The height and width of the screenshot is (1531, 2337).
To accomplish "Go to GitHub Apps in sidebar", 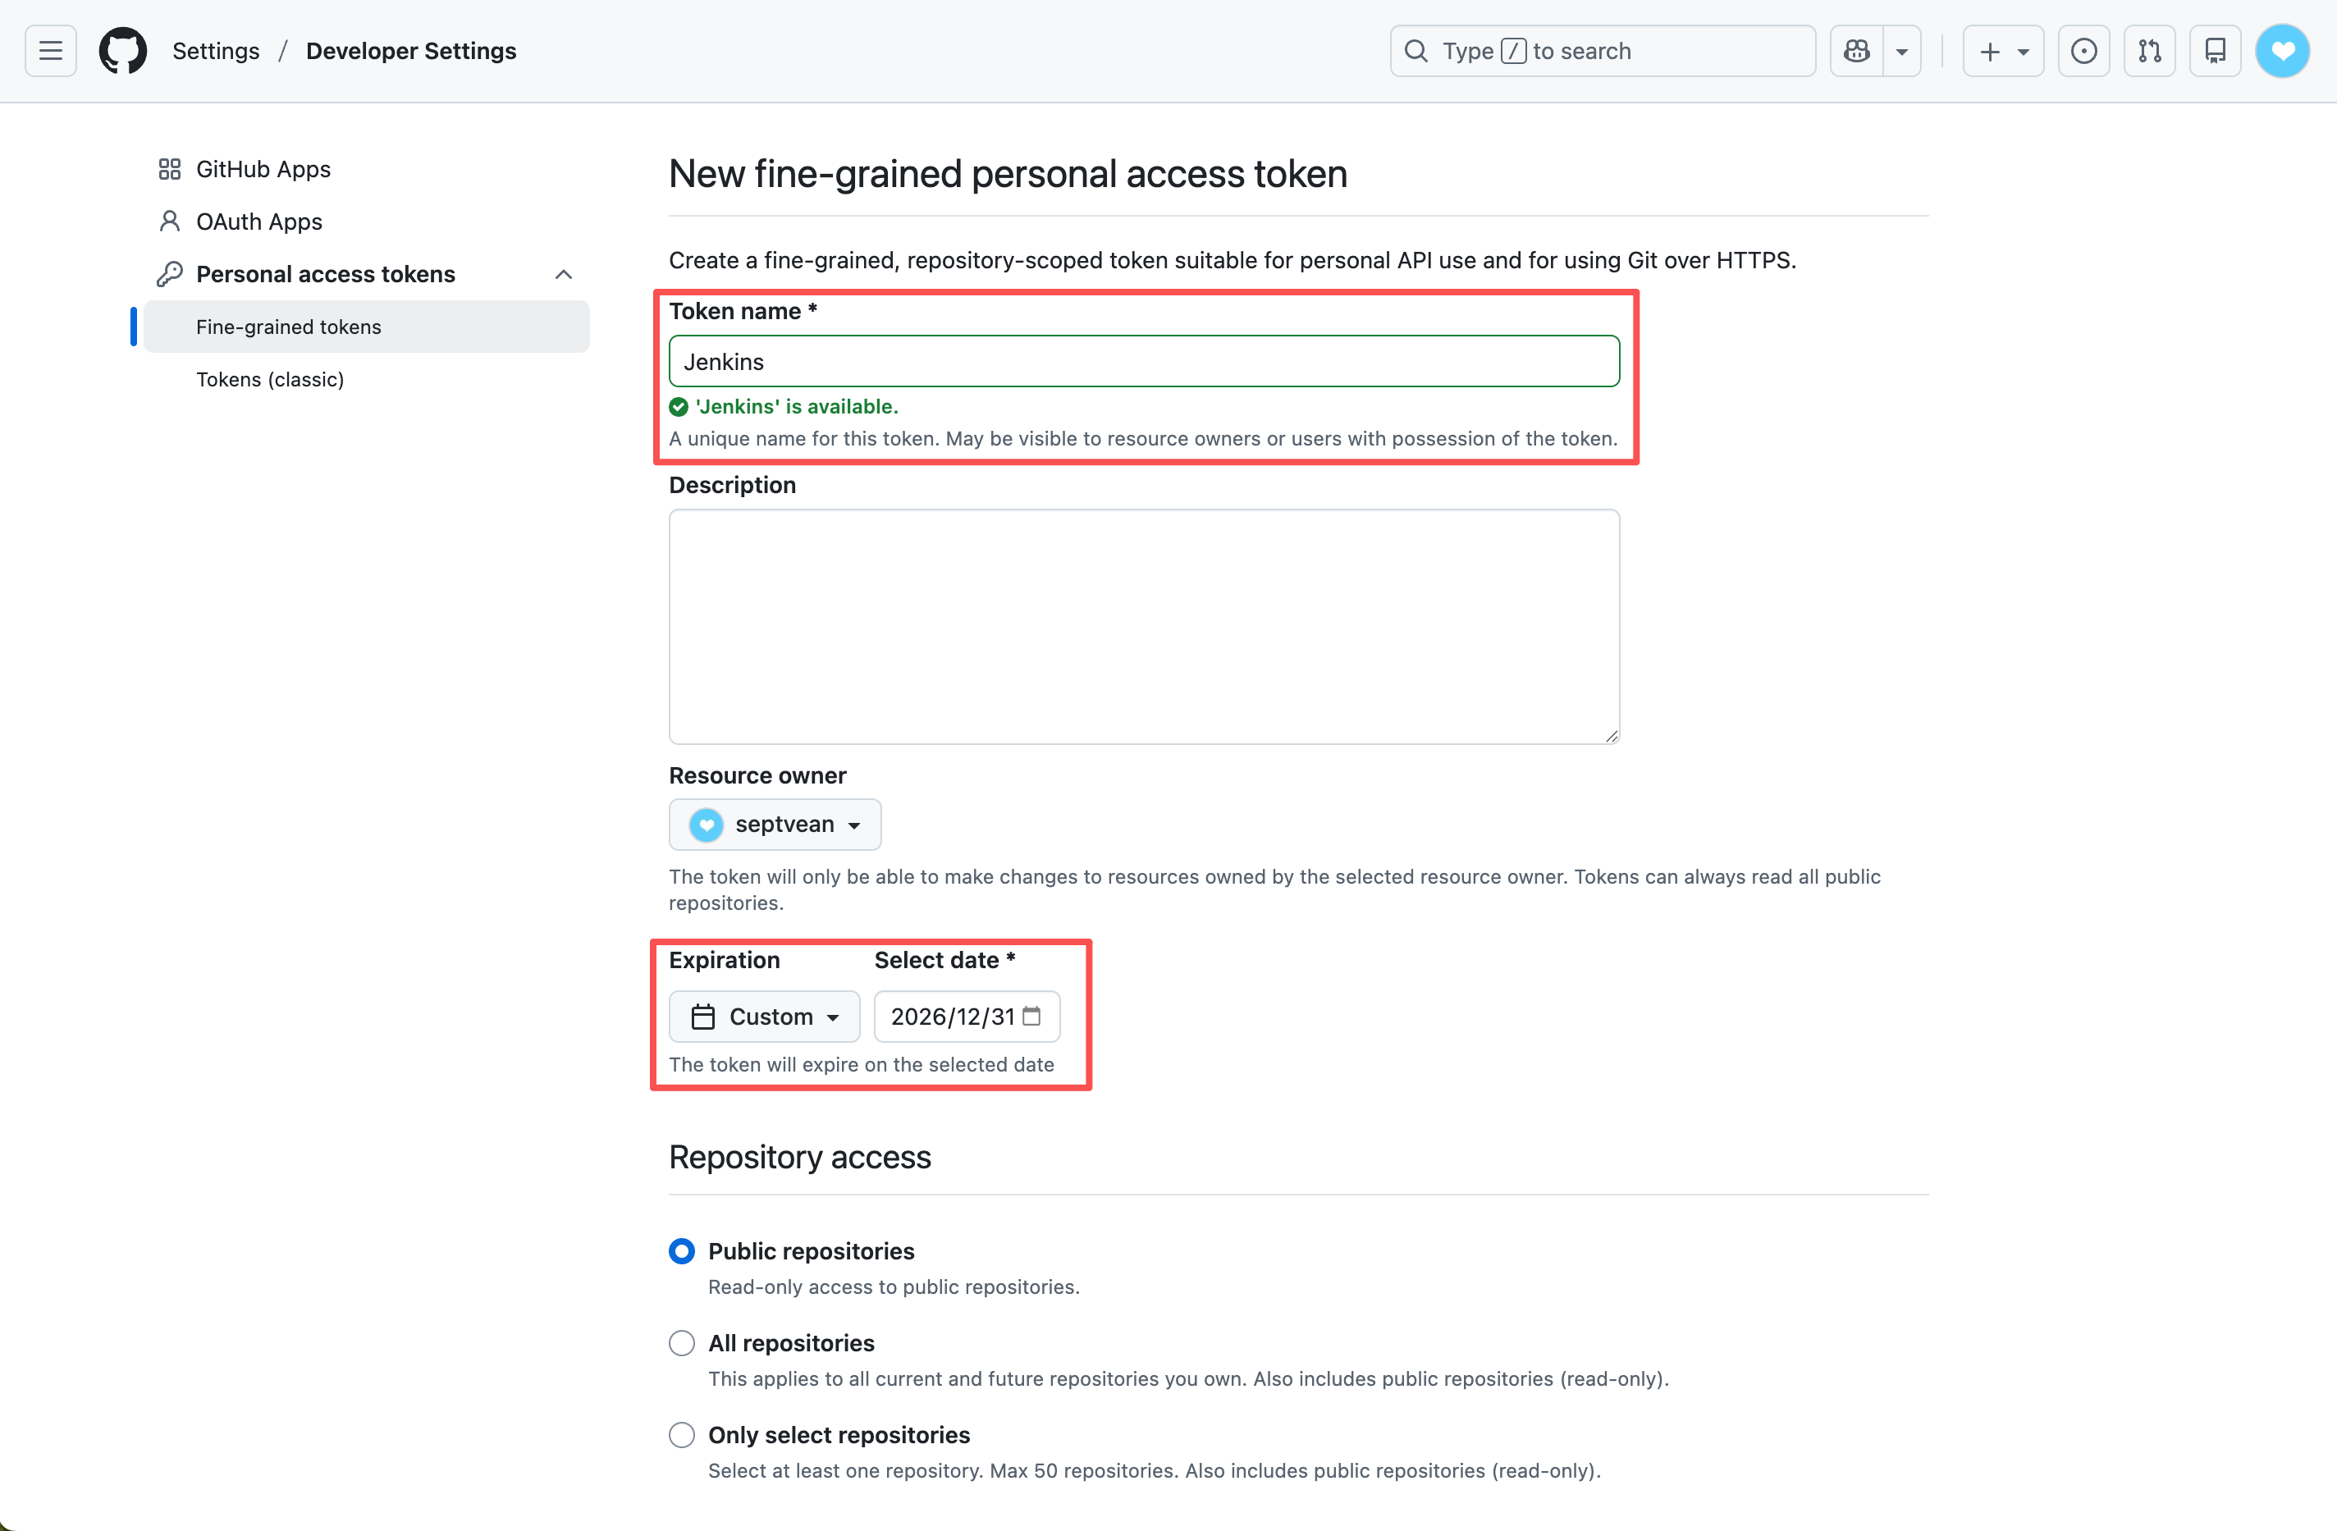I will tap(263, 169).
